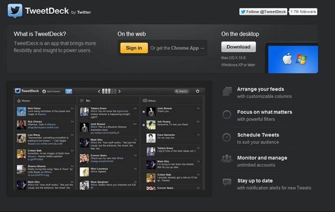Click the Search field in preview toolbar
This screenshot has width=335, height=212.
[181, 91]
